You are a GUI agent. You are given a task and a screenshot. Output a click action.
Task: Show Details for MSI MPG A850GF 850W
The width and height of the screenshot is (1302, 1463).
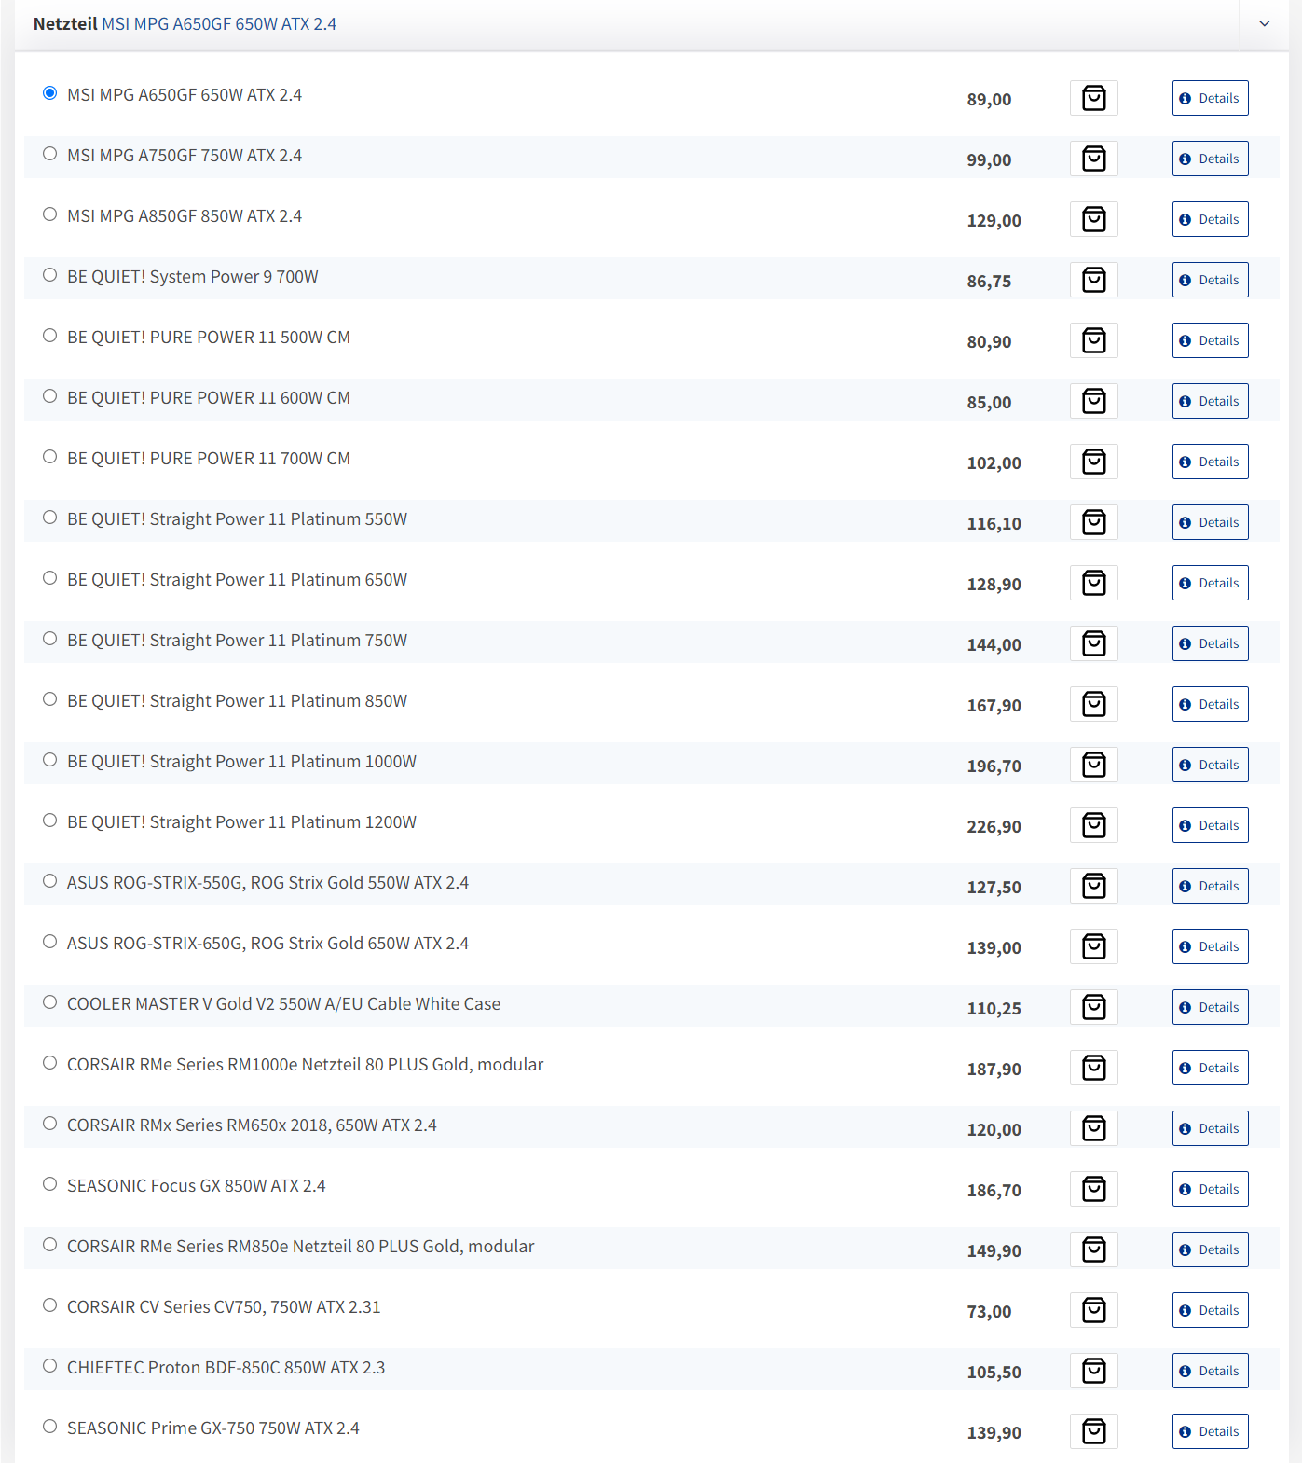click(x=1210, y=219)
